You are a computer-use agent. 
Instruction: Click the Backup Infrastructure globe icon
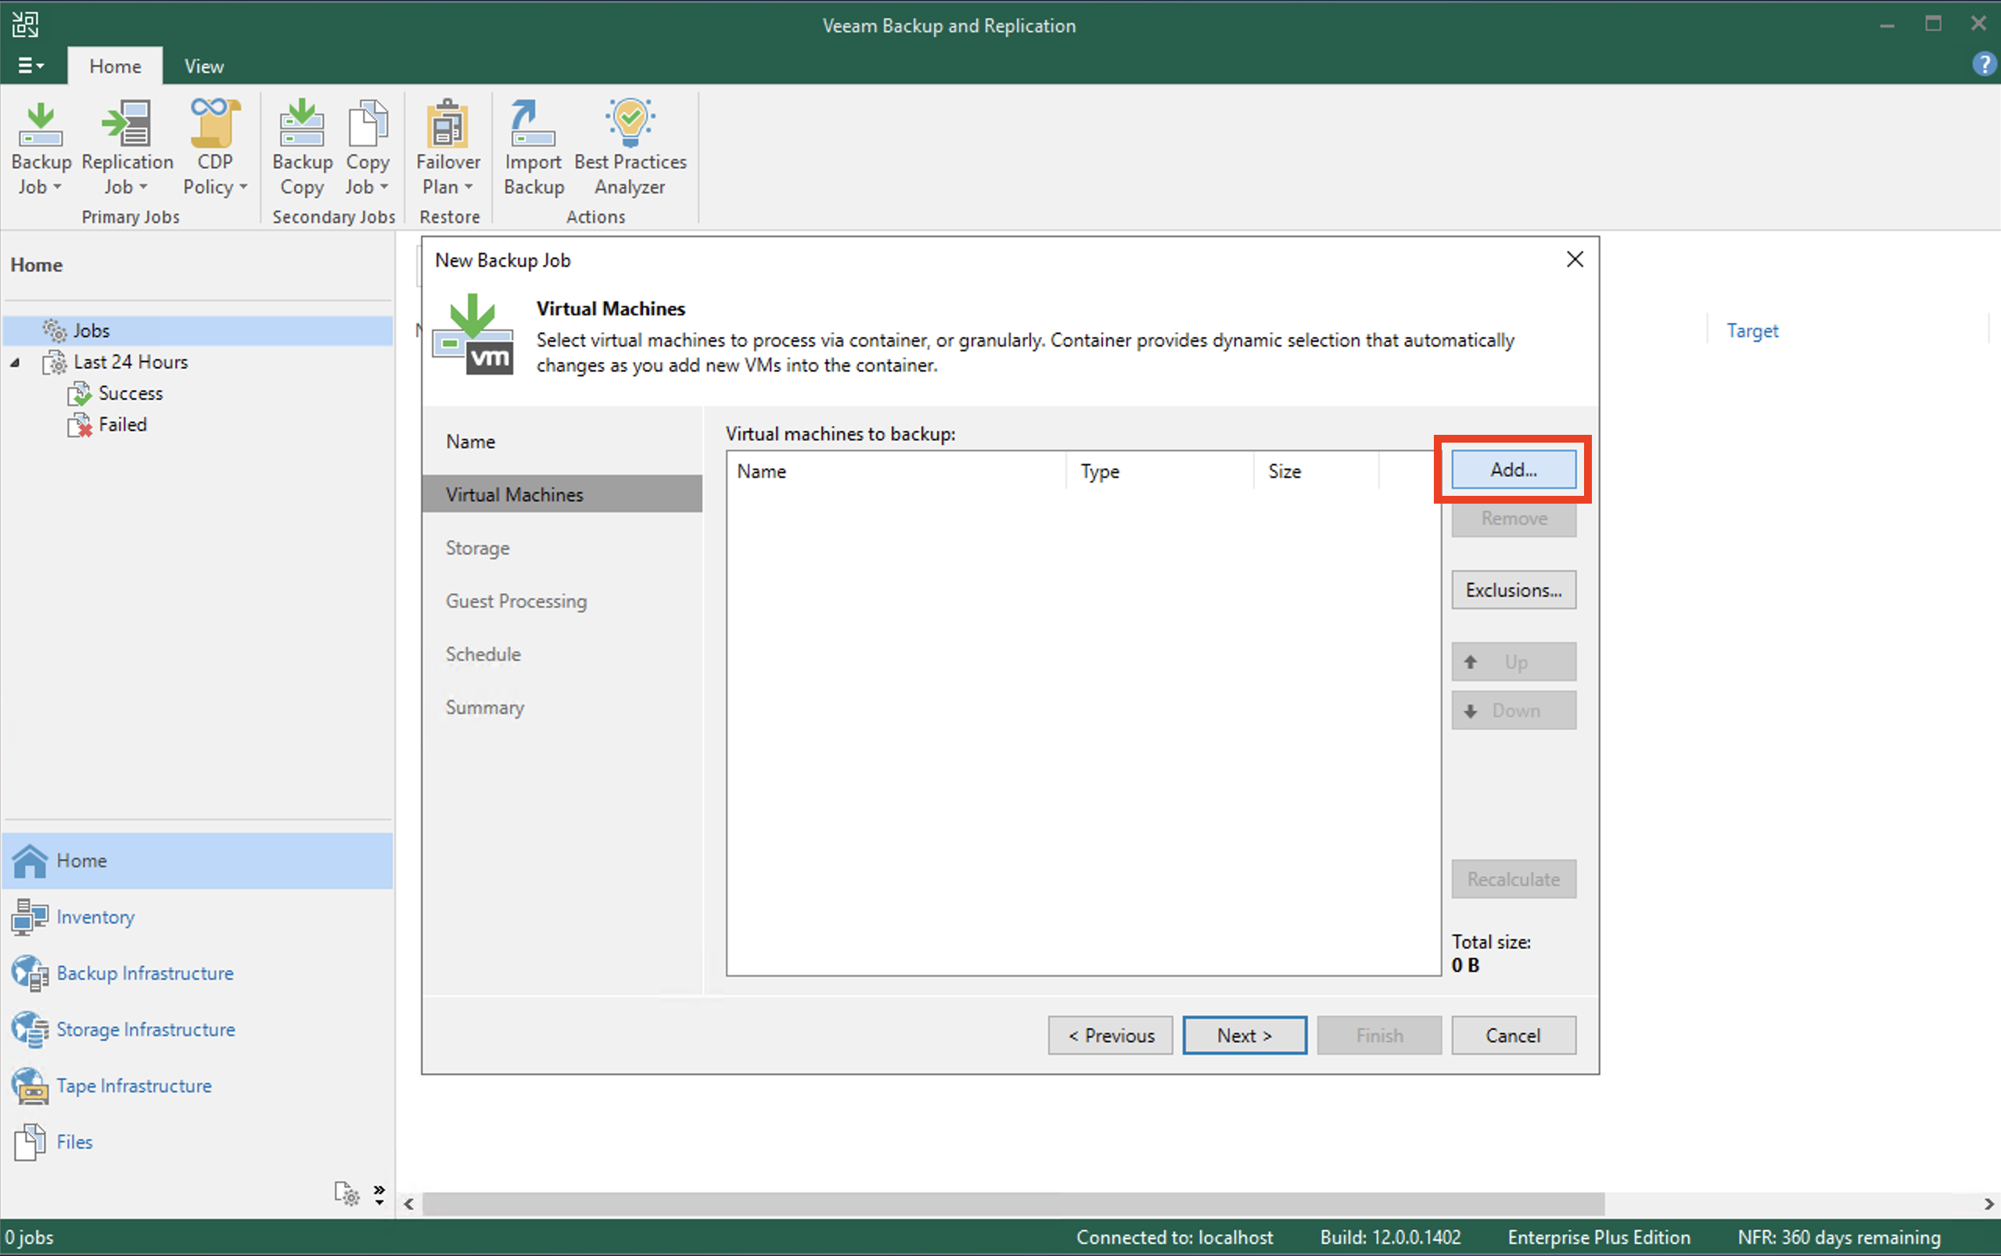click(30, 973)
